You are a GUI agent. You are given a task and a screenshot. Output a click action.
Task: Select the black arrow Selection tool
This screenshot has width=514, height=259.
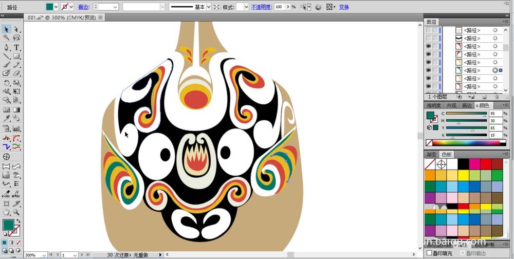coord(6,29)
